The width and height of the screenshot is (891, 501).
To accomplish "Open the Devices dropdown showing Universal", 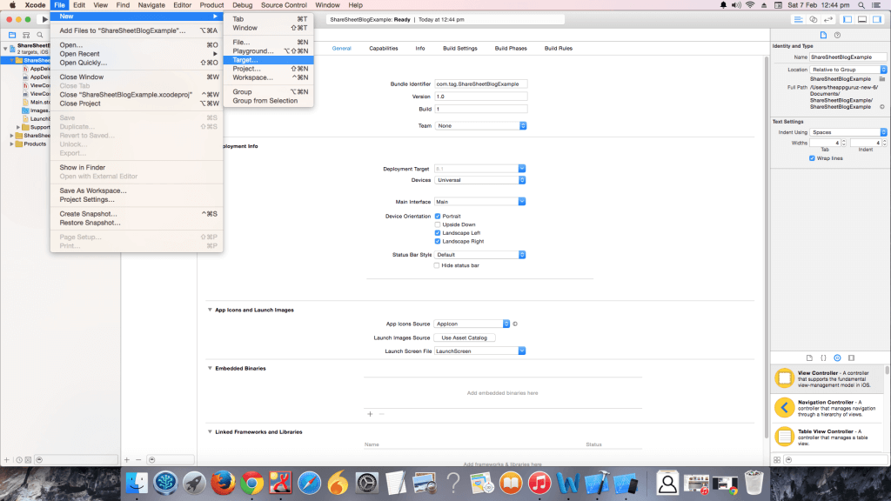I will 479,180.
